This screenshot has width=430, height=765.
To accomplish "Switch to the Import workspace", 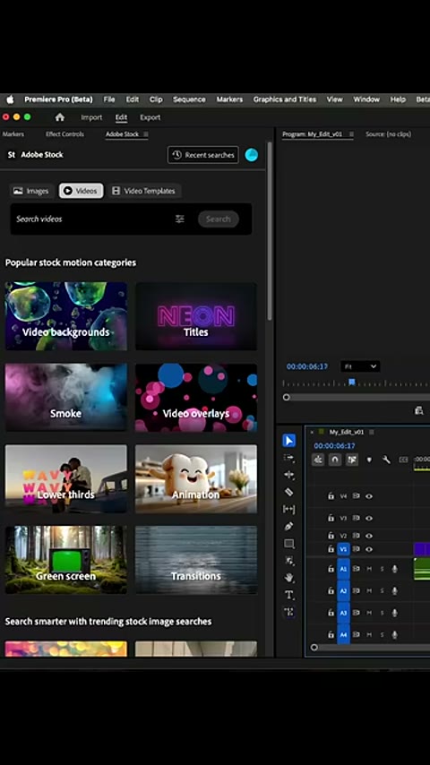I will 91,117.
